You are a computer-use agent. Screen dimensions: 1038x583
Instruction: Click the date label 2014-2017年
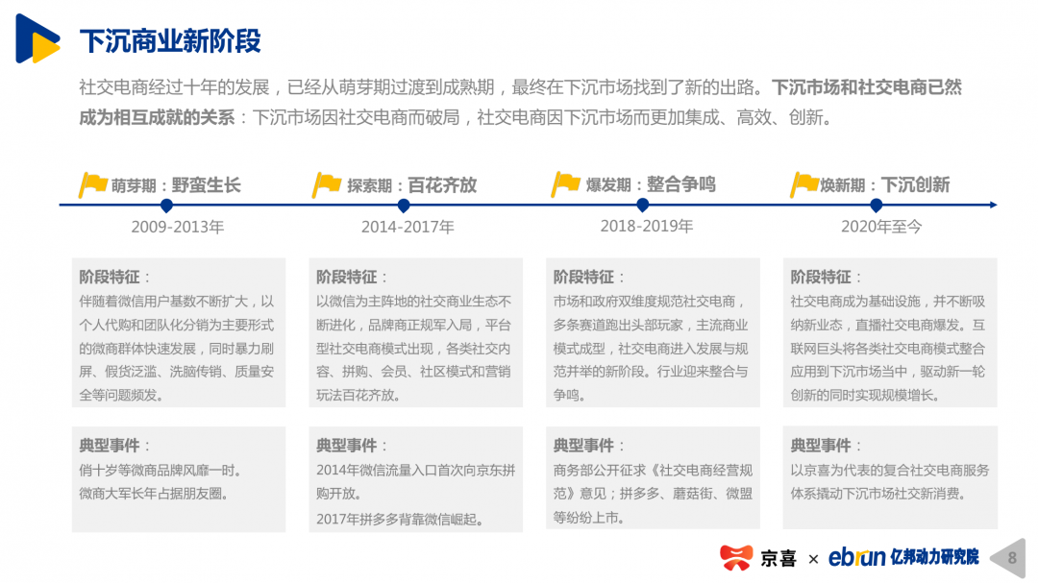[408, 227]
